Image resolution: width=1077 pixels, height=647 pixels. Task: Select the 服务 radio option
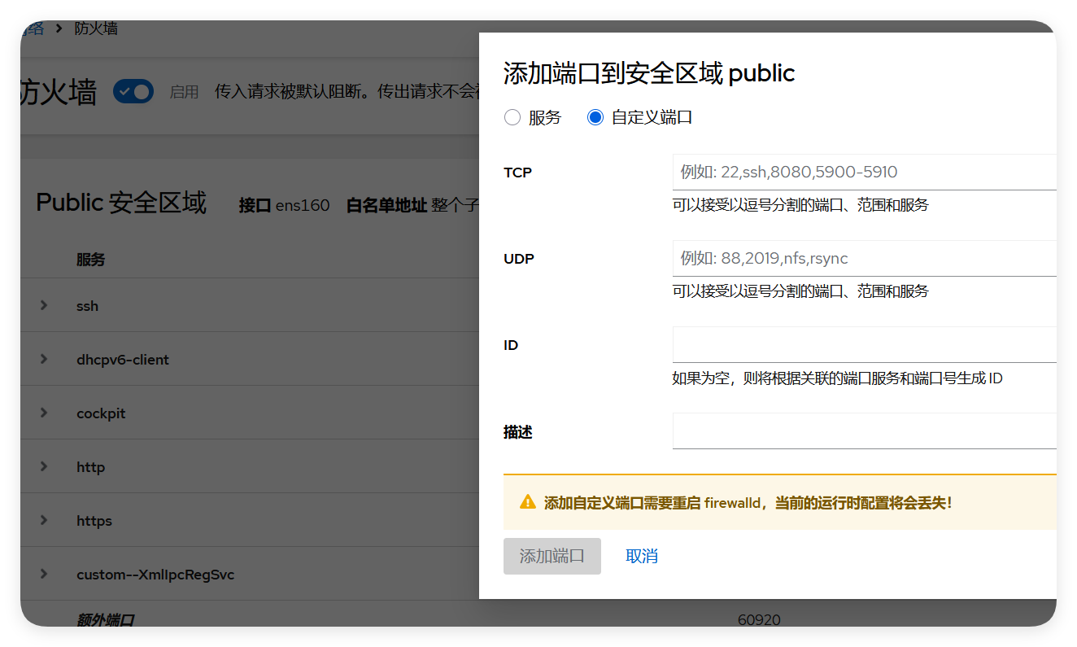512,116
